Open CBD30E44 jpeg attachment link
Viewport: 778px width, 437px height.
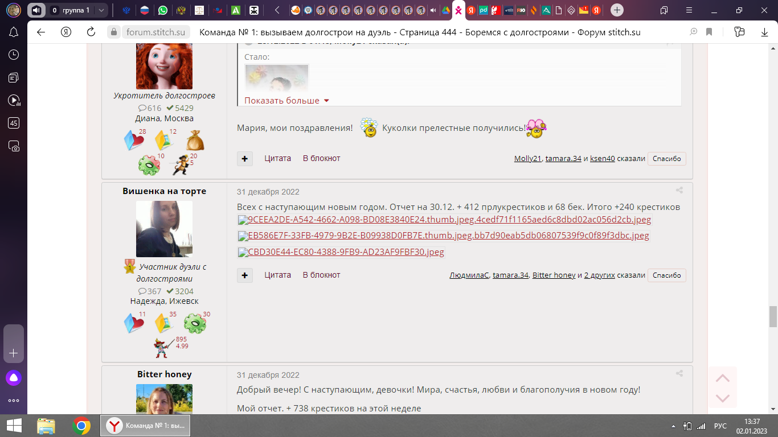[x=346, y=252]
